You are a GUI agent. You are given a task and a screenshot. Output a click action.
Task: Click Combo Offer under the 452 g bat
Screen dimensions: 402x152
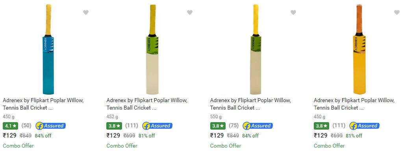tap(122, 146)
